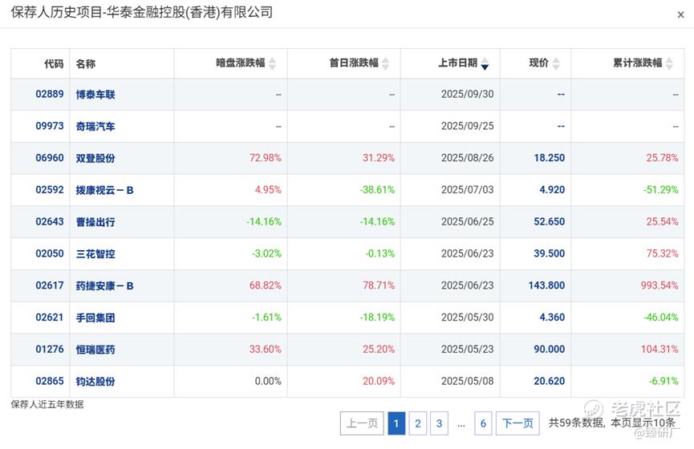This screenshot has width=694, height=449.
Task: Open stock code 09973
Action: (x=50, y=126)
